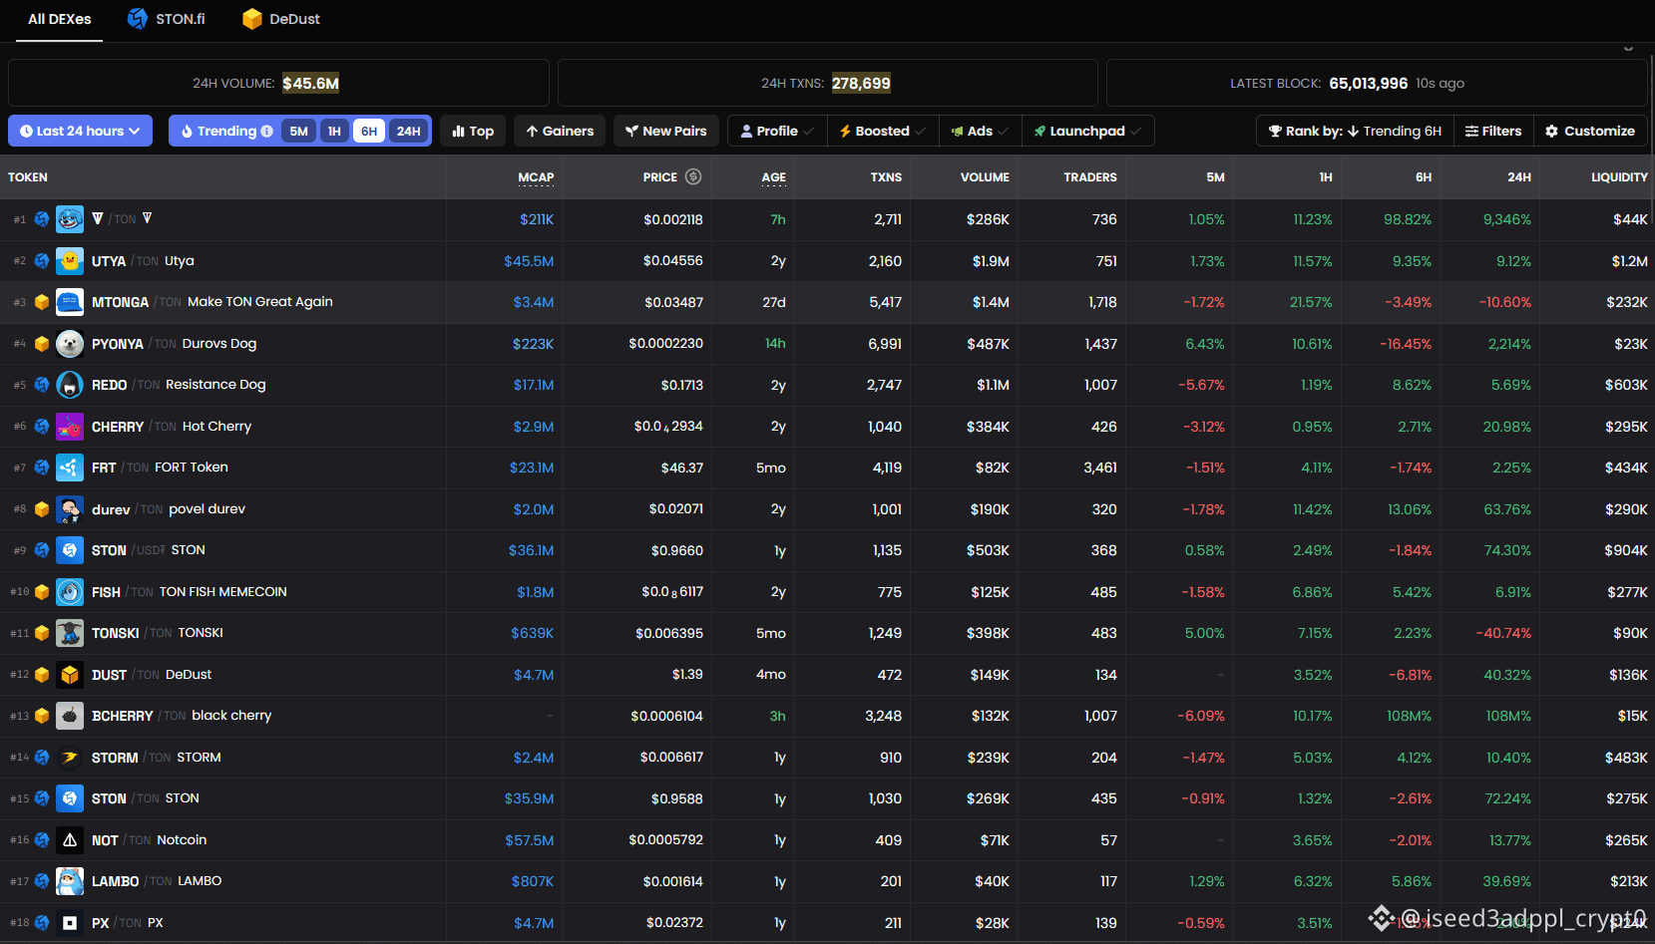Viewport: 1655px width, 944px height.
Task: Set trending timeframe to 5M
Action: (x=299, y=132)
